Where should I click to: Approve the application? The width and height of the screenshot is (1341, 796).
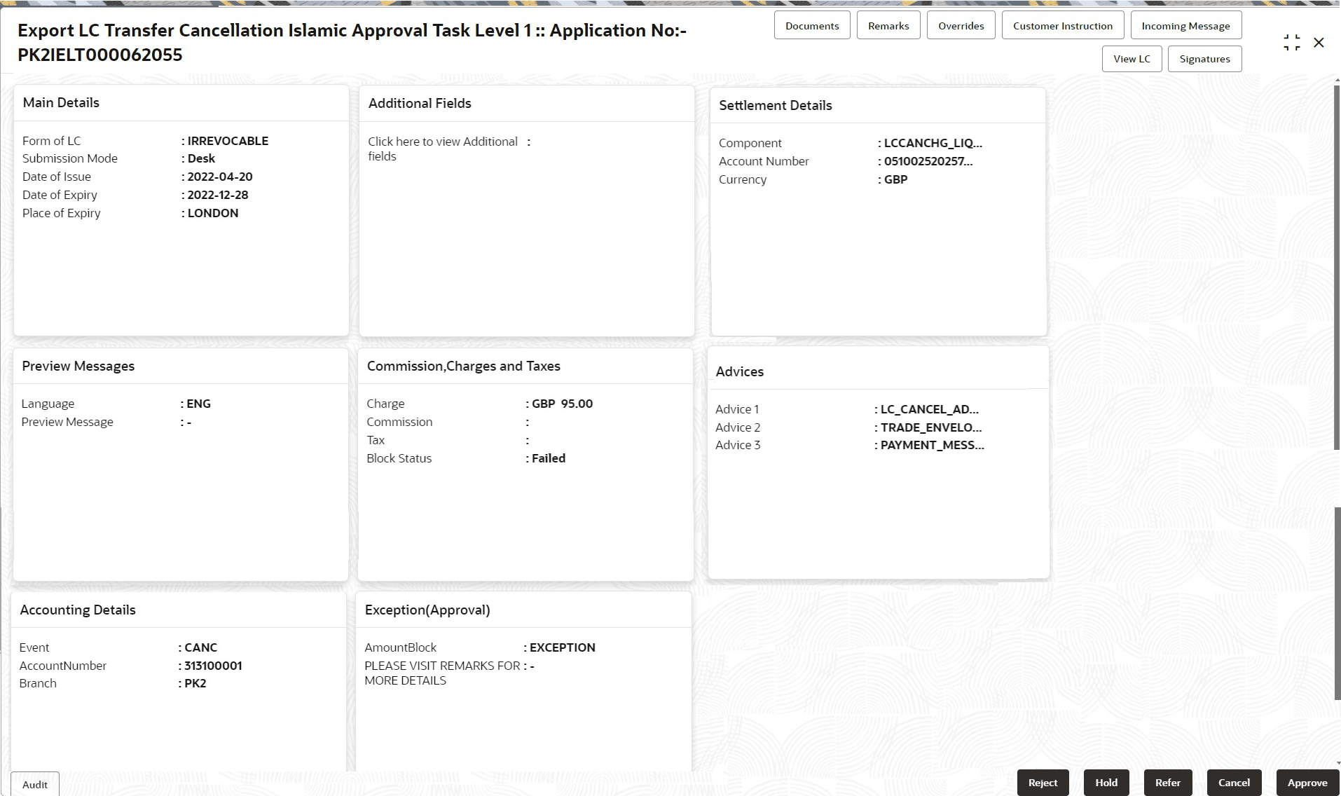[1307, 782]
